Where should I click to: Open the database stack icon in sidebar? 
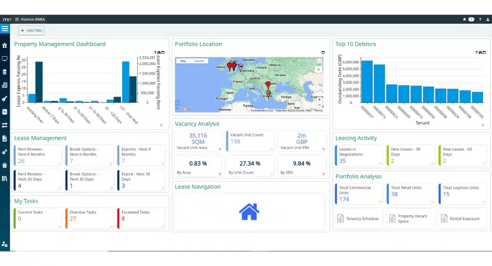click(5, 72)
